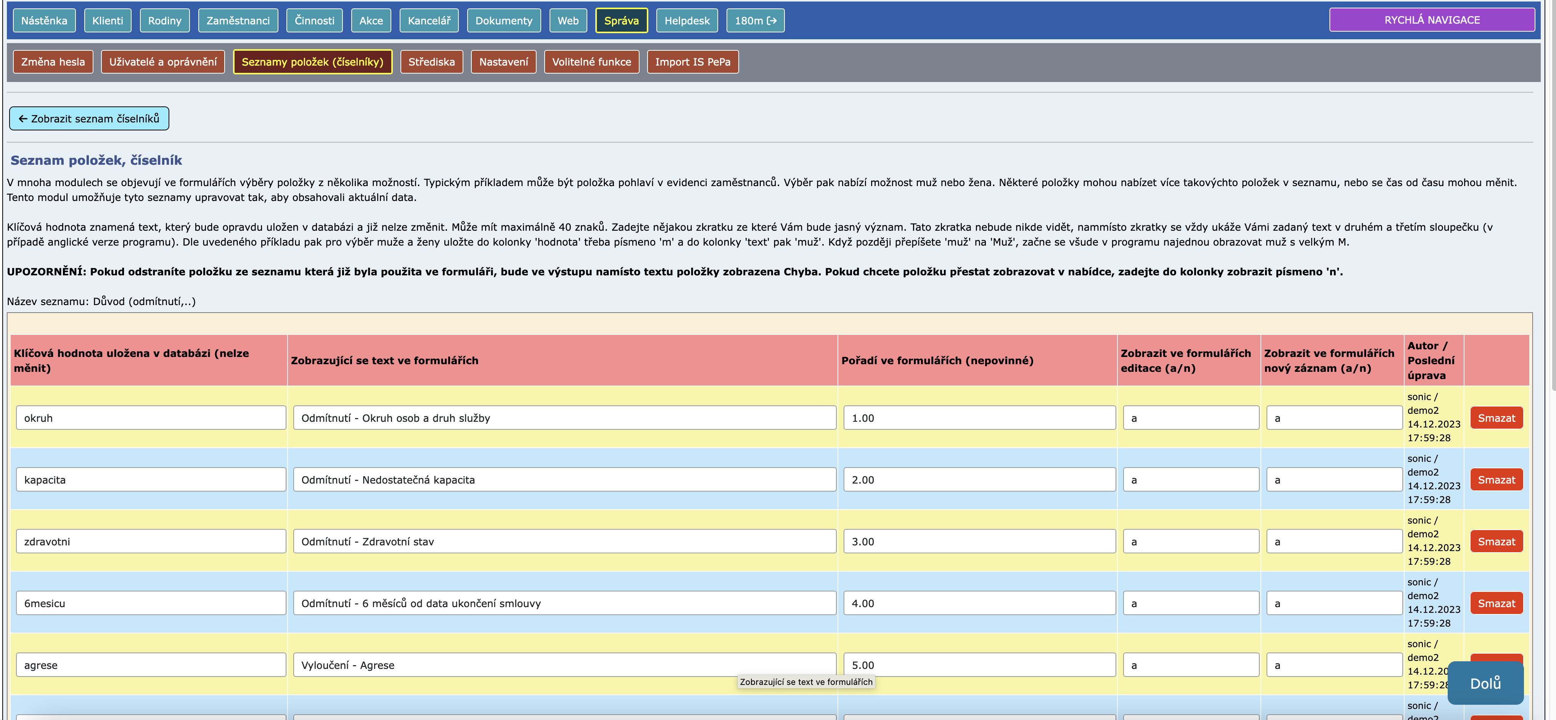
Task: Go back via Zobrazit seznam číselníků button
Action: click(x=89, y=118)
